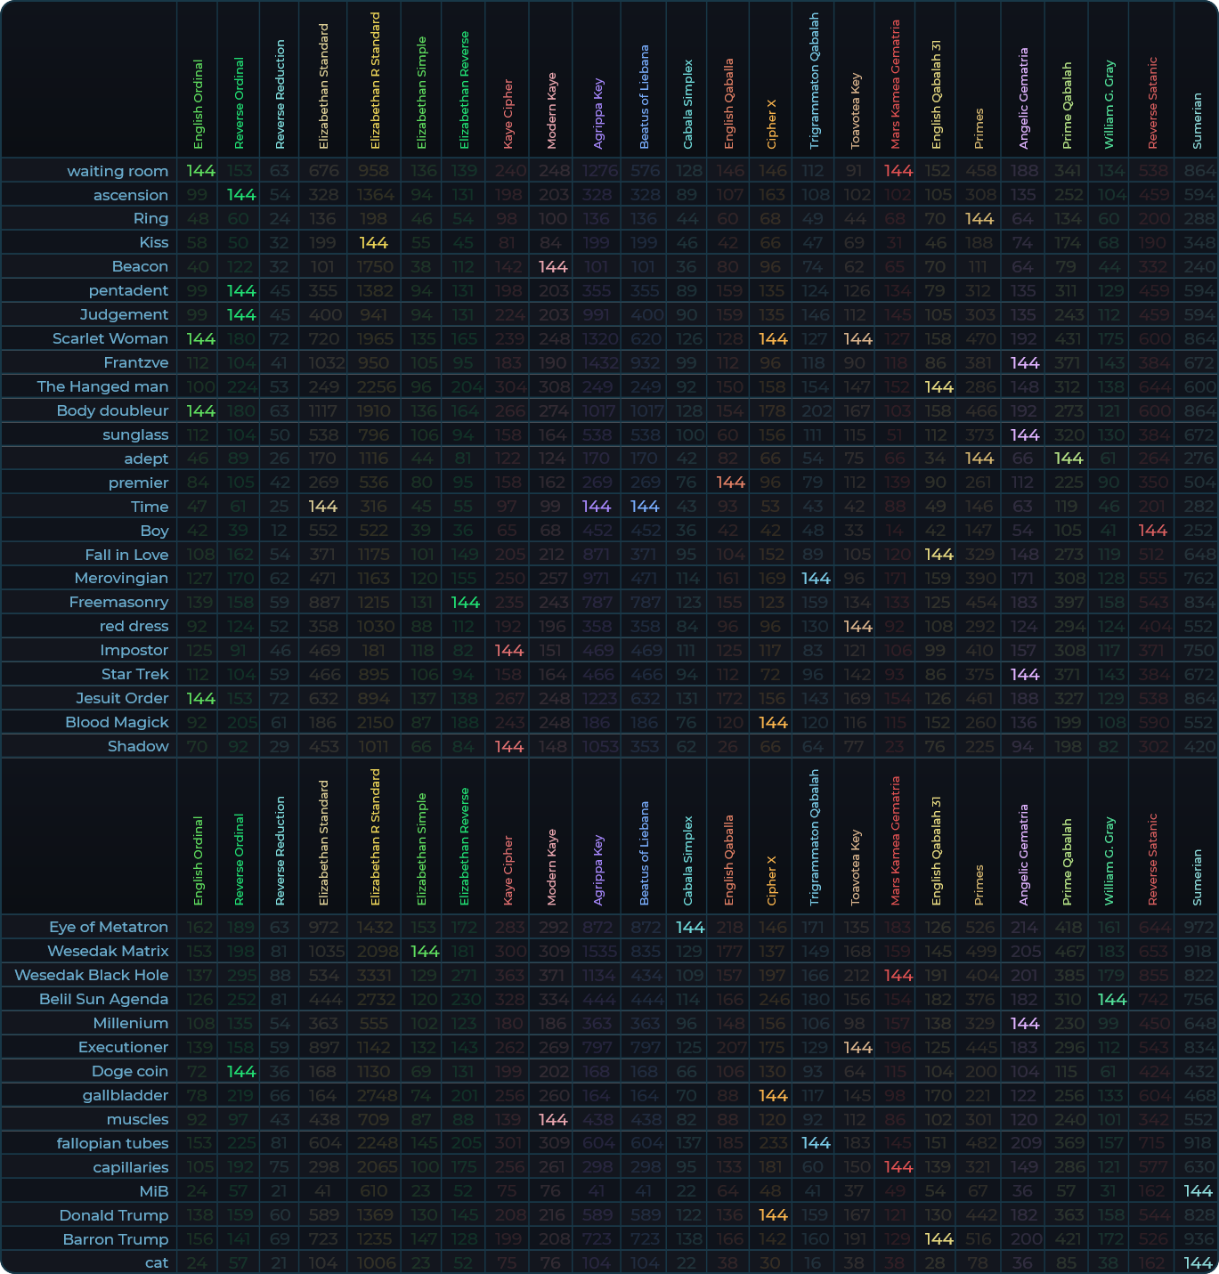
Task: Select premier's 144 under English Qaballa
Action: point(730,482)
